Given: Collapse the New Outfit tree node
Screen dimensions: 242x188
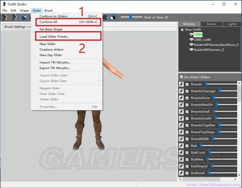Looking at the screenshot, I should coord(182,29).
